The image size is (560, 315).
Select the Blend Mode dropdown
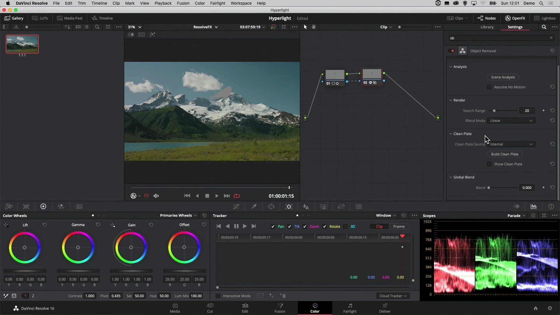pyautogui.click(x=511, y=120)
